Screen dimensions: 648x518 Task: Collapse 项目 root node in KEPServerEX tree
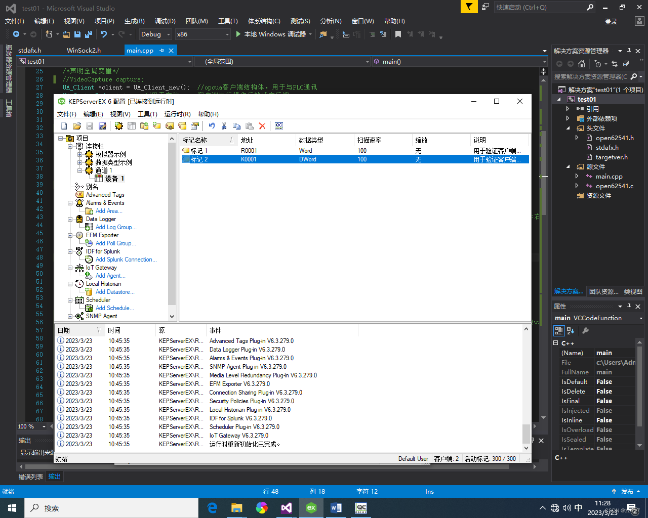(x=61, y=138)
